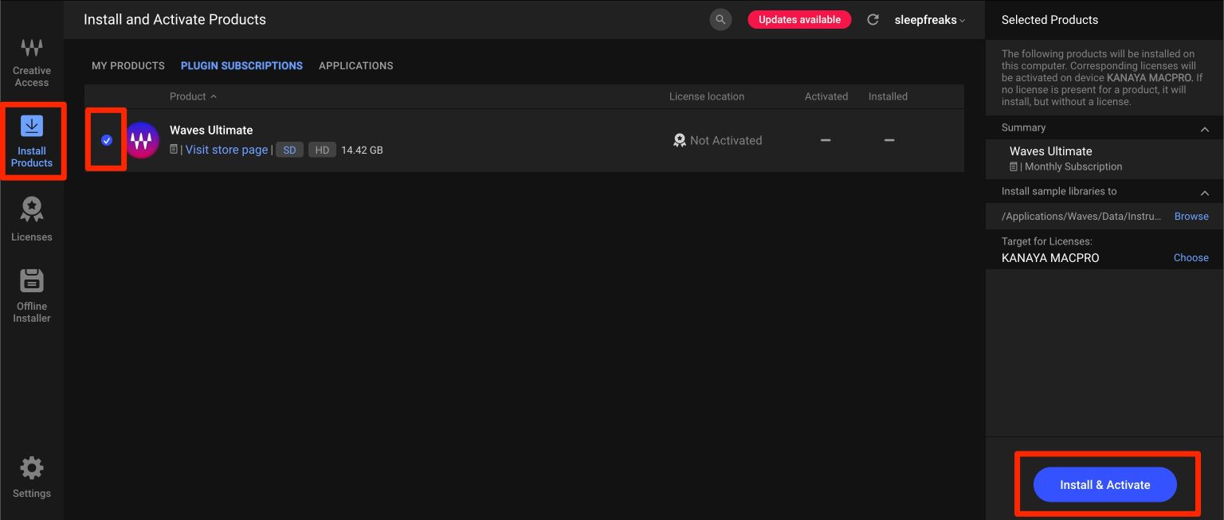This screenshot has height=520, width=1224.
Task: Uncheck the Waves Ultimate selection checkbox
Action: (105, 140)
